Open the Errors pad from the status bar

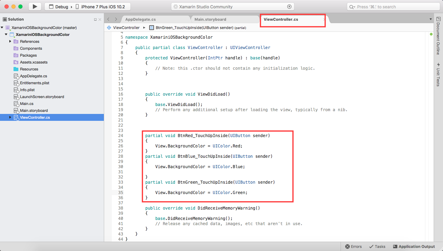353,247
